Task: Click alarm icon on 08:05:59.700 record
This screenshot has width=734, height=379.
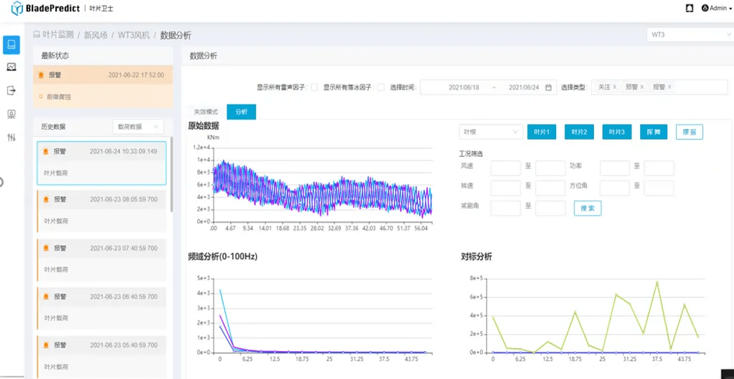Action: coord(46,200)
